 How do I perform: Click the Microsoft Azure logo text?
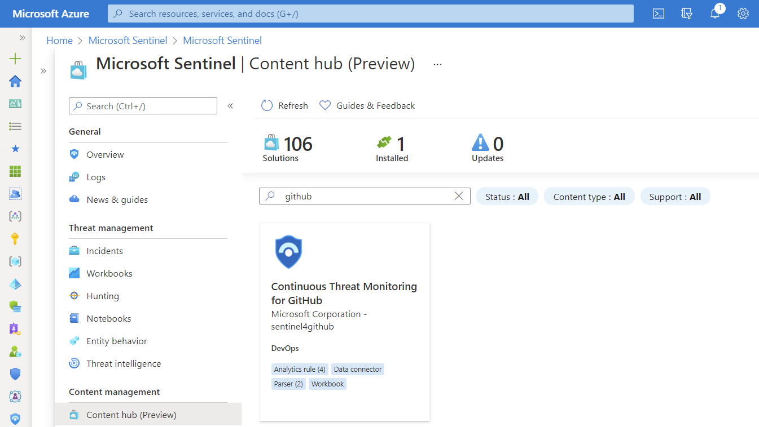51,14
